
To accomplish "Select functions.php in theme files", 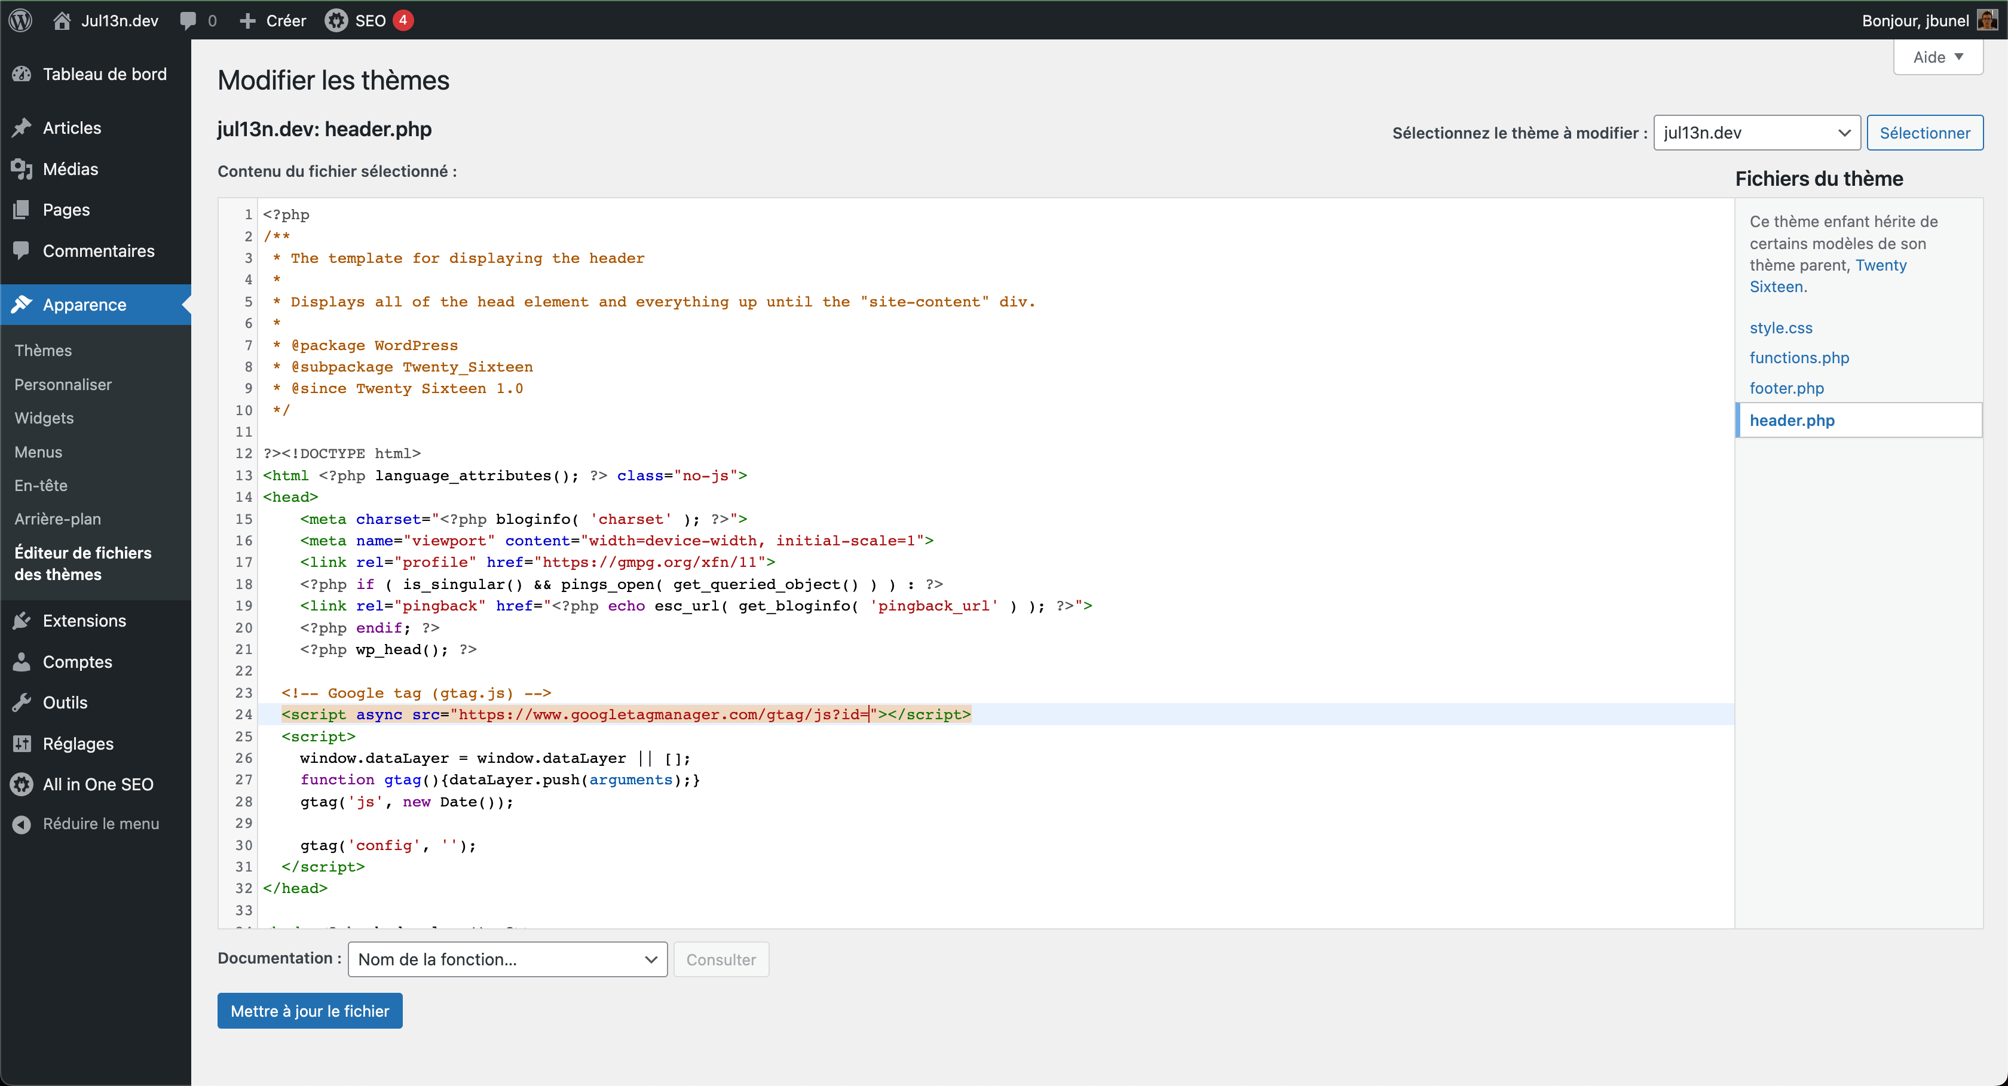I will coord(1799,358).
